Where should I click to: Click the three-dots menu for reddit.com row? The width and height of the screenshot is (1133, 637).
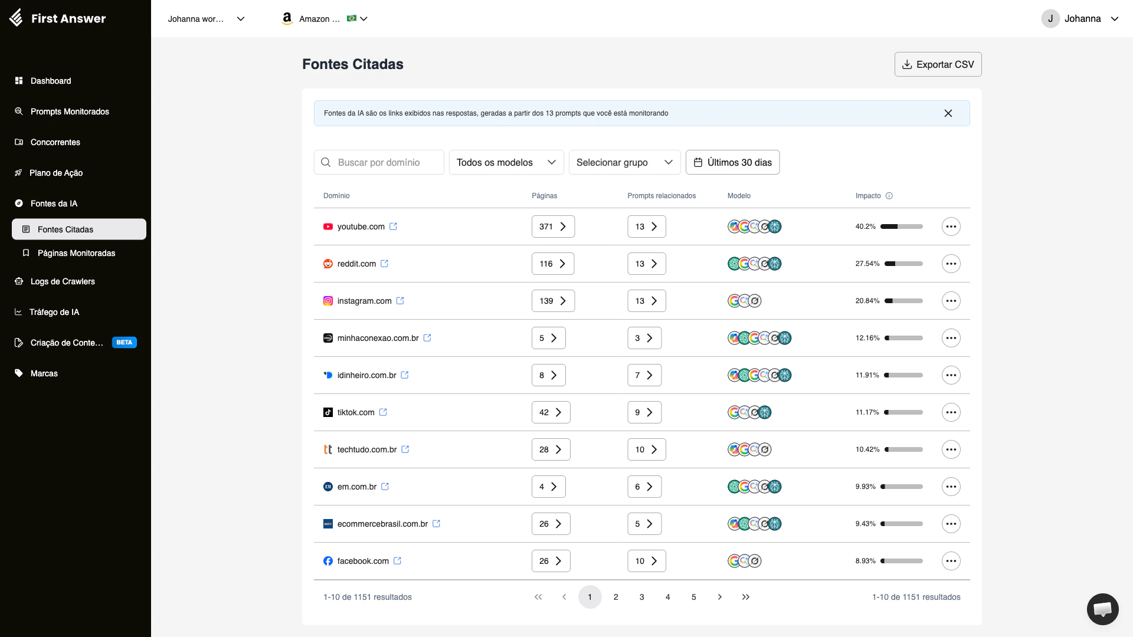click(x=951, y=264)
